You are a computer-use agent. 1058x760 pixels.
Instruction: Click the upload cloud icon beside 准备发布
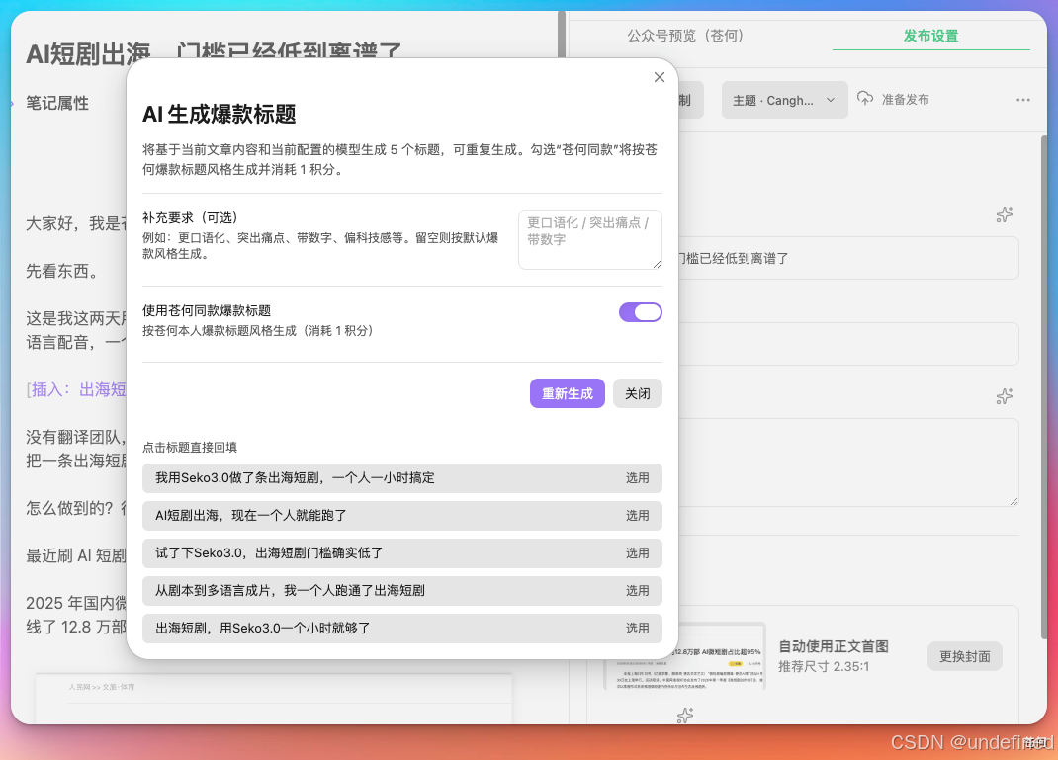click(x=865, y=99)
